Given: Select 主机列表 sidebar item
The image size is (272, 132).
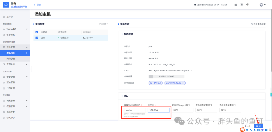Looking at the screenshot, I should (15, 53).
